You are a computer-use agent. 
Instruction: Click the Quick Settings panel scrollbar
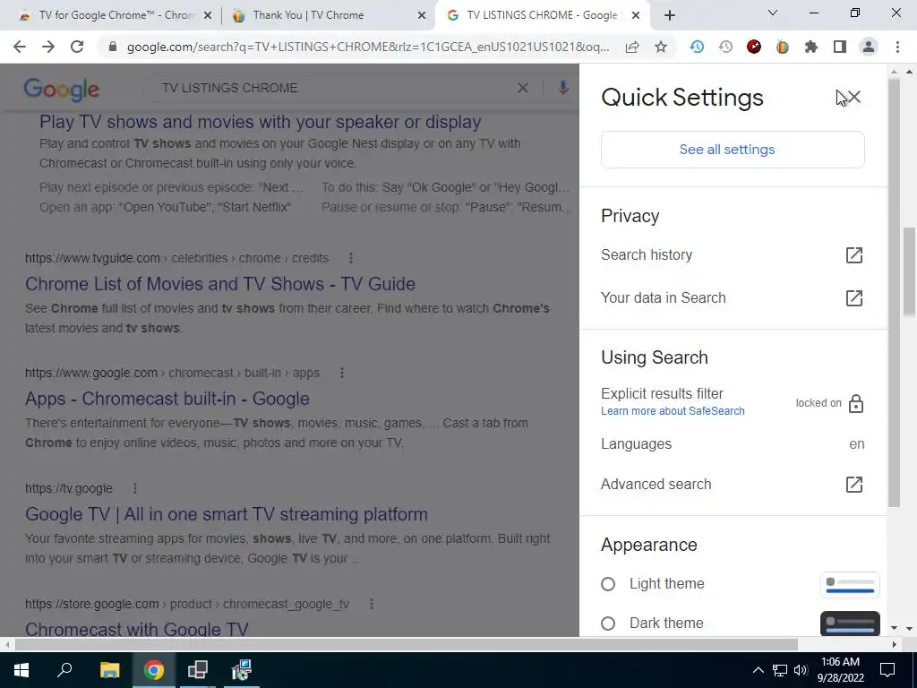pos(894,293)
